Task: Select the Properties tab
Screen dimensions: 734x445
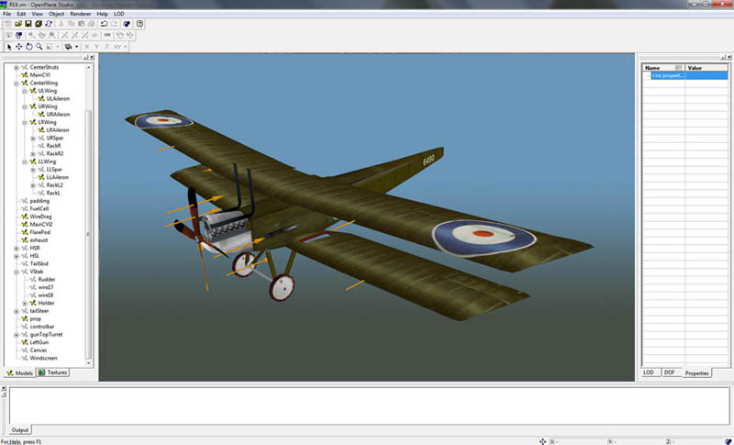Action: [x=697, y=373]
